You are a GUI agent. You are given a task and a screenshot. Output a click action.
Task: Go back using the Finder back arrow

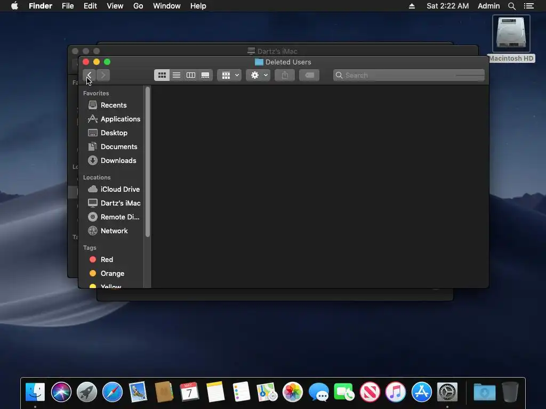click(x=89, y=75)
